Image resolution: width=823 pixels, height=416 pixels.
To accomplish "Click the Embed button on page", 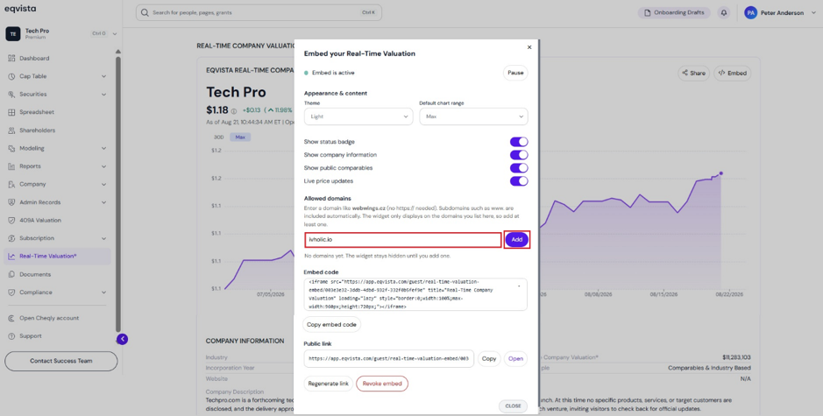I will pyautogui.click(x=733, y=73).
